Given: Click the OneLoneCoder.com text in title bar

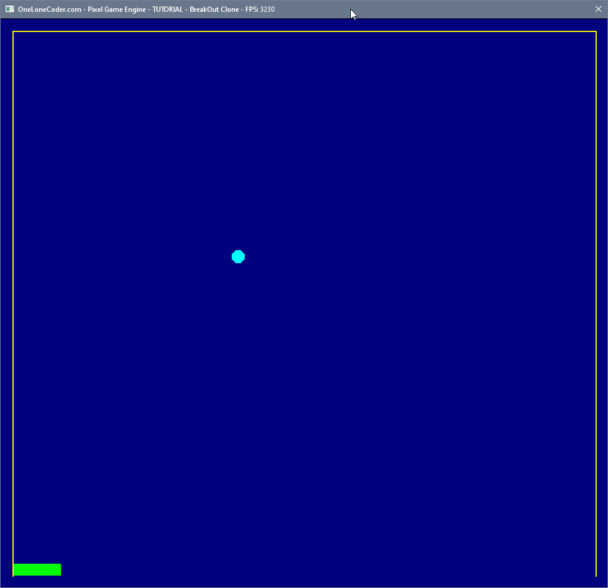Looking at the screenshot, I should tap(49, 9).
